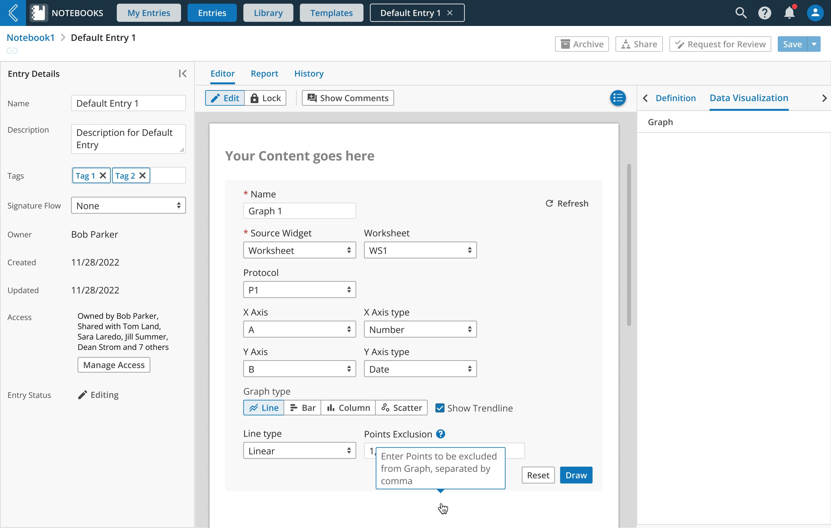
Task: Click the graph Name input field
Action: (x=299, y=211)
